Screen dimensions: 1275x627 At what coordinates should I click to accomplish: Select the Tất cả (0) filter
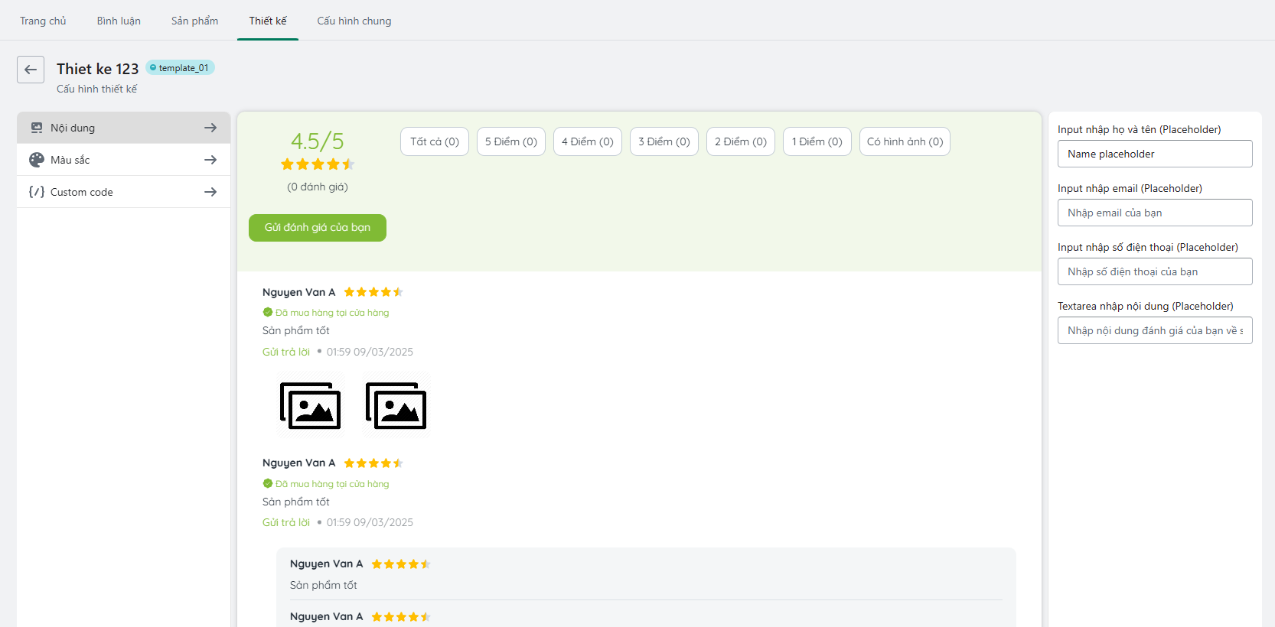pos(434,141)
